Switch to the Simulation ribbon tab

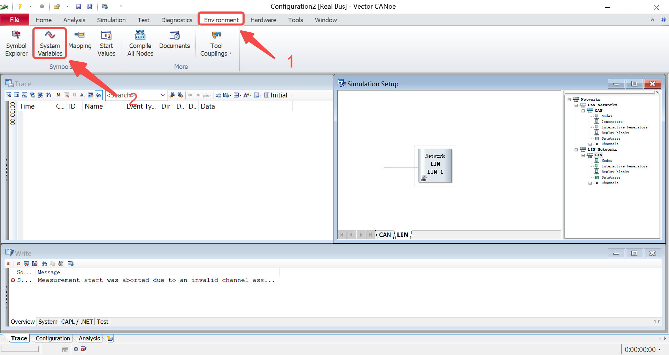pyautogui.click(x=111, y=20)
